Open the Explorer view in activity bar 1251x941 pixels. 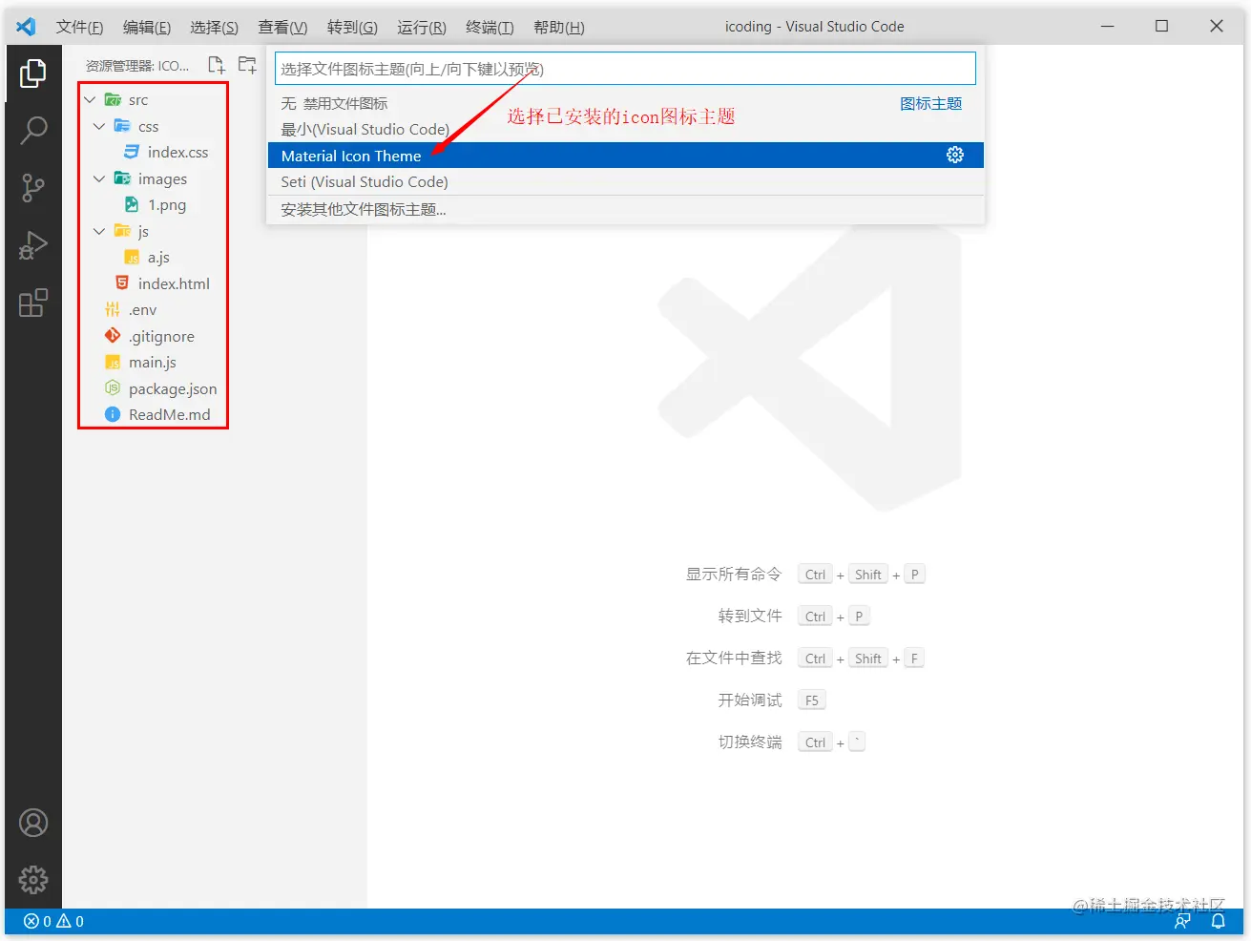[33, 73]
